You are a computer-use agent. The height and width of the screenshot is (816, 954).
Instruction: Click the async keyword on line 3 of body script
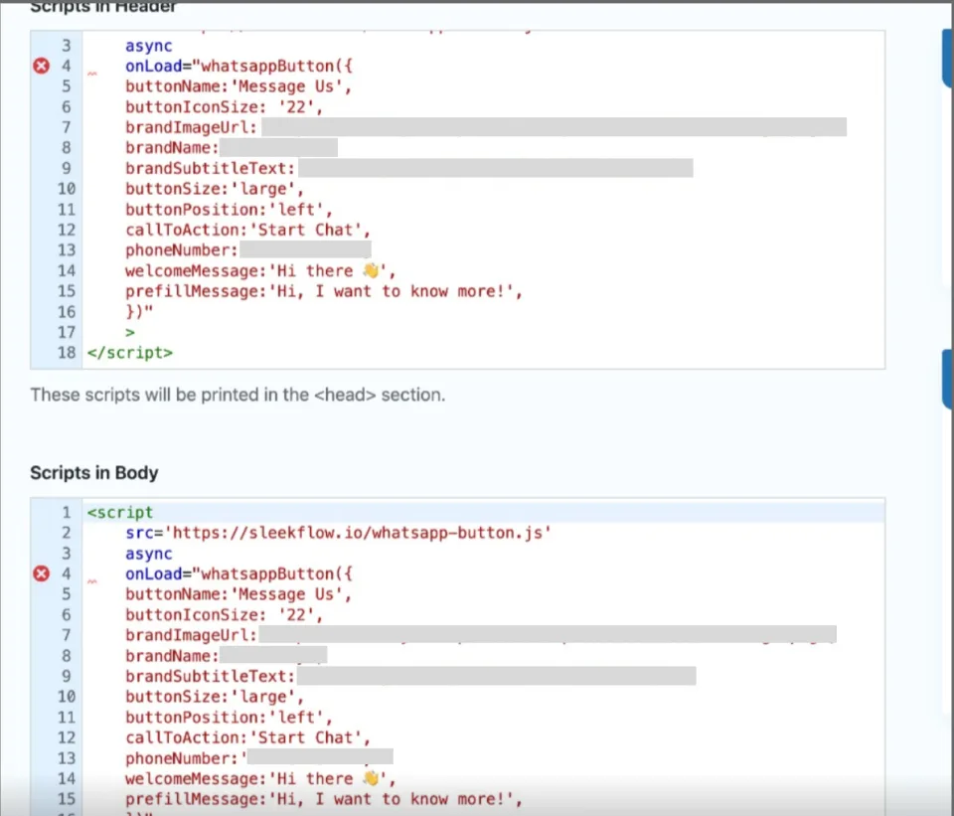(147, 554)
